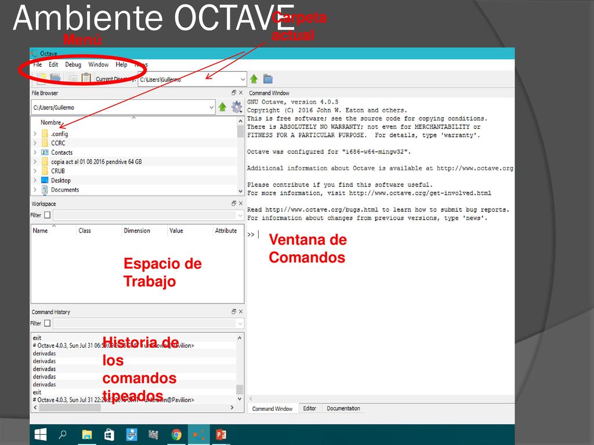This screenshot has height=445, width=594.
Task: Click the taskbar search magnifier
Action: click(63, 435)
